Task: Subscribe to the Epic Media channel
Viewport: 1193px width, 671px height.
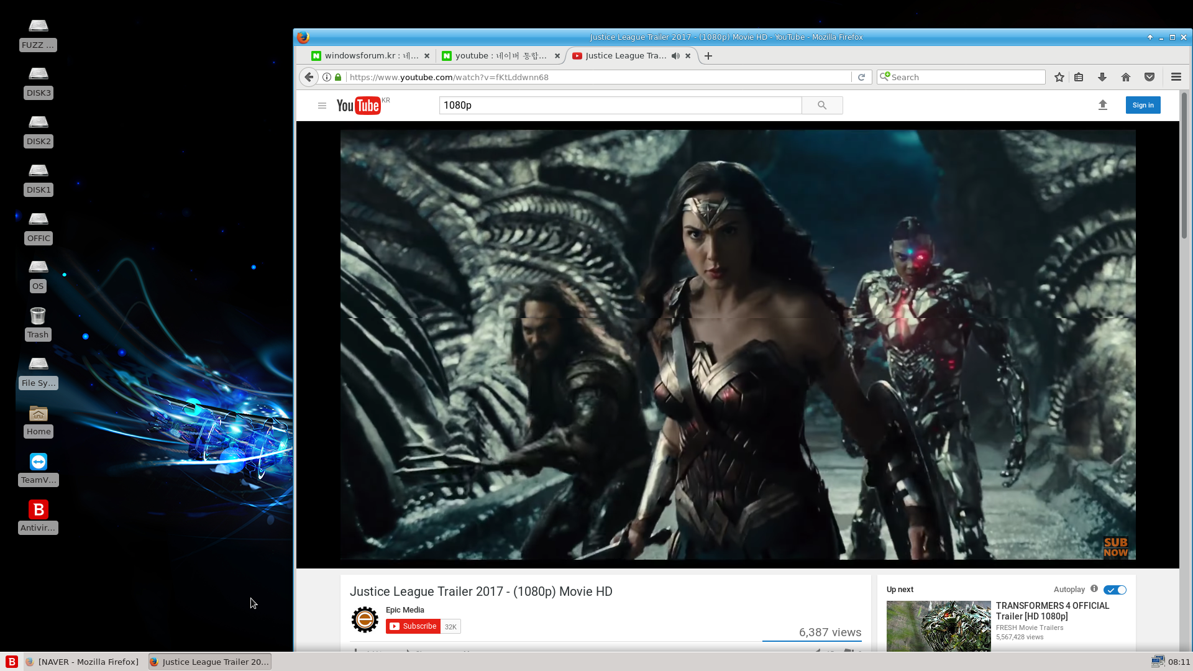Action: (x=413, y=626)
